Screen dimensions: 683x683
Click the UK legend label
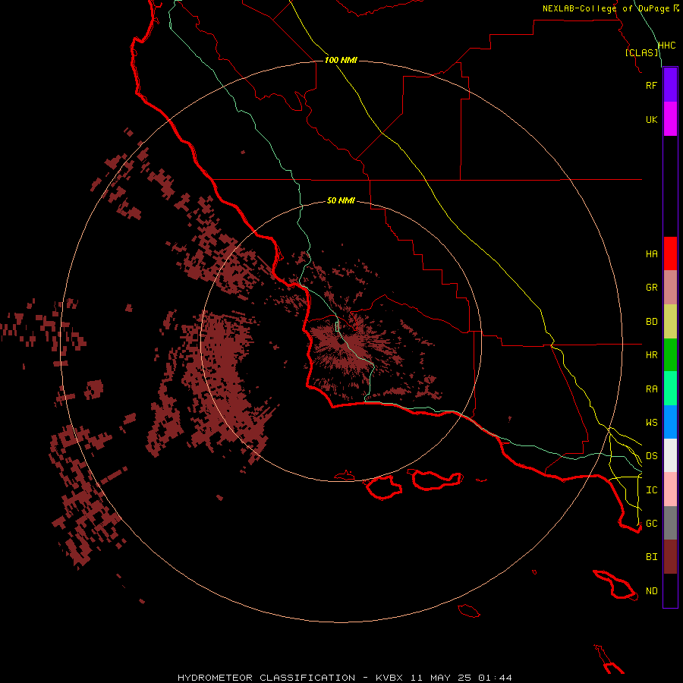651,119
